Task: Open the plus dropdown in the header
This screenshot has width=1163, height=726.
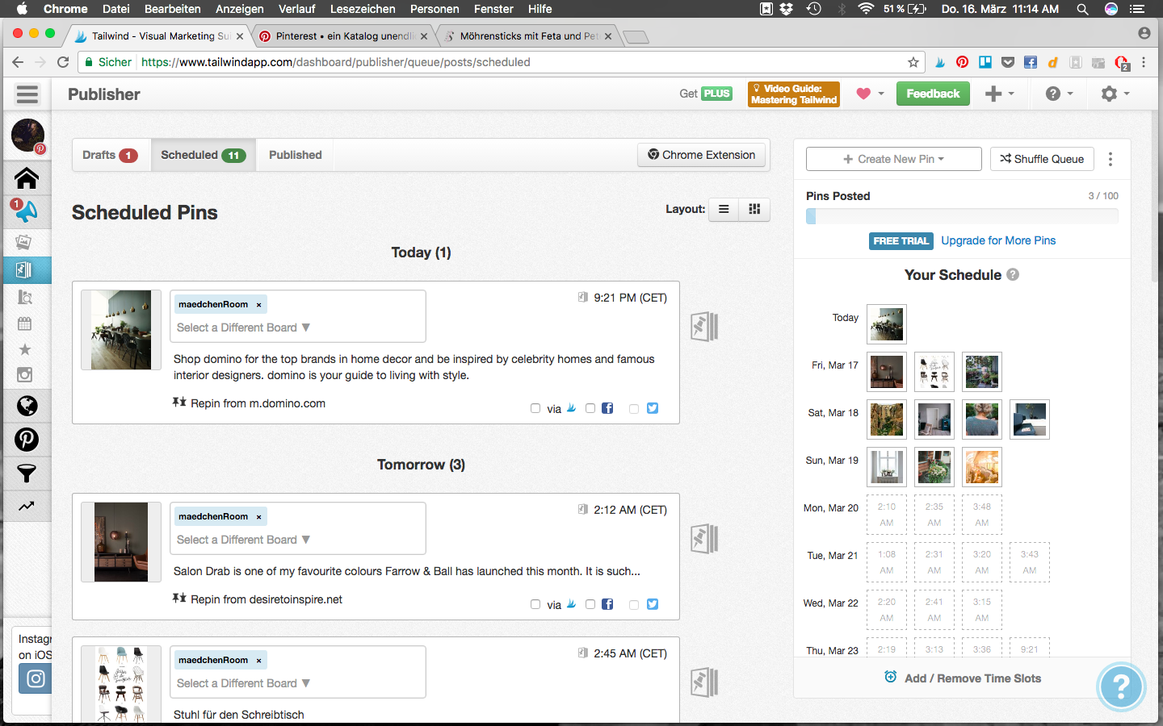Action: [1000, 94]
